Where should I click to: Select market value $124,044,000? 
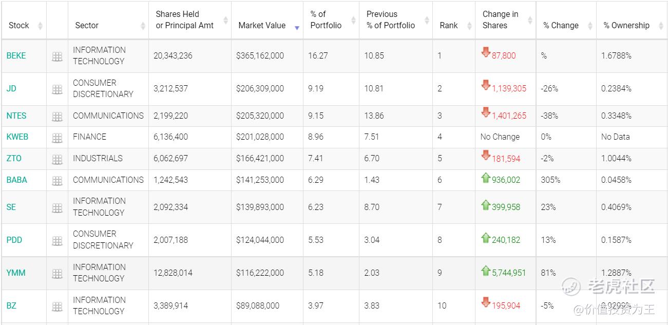point(260,240)
